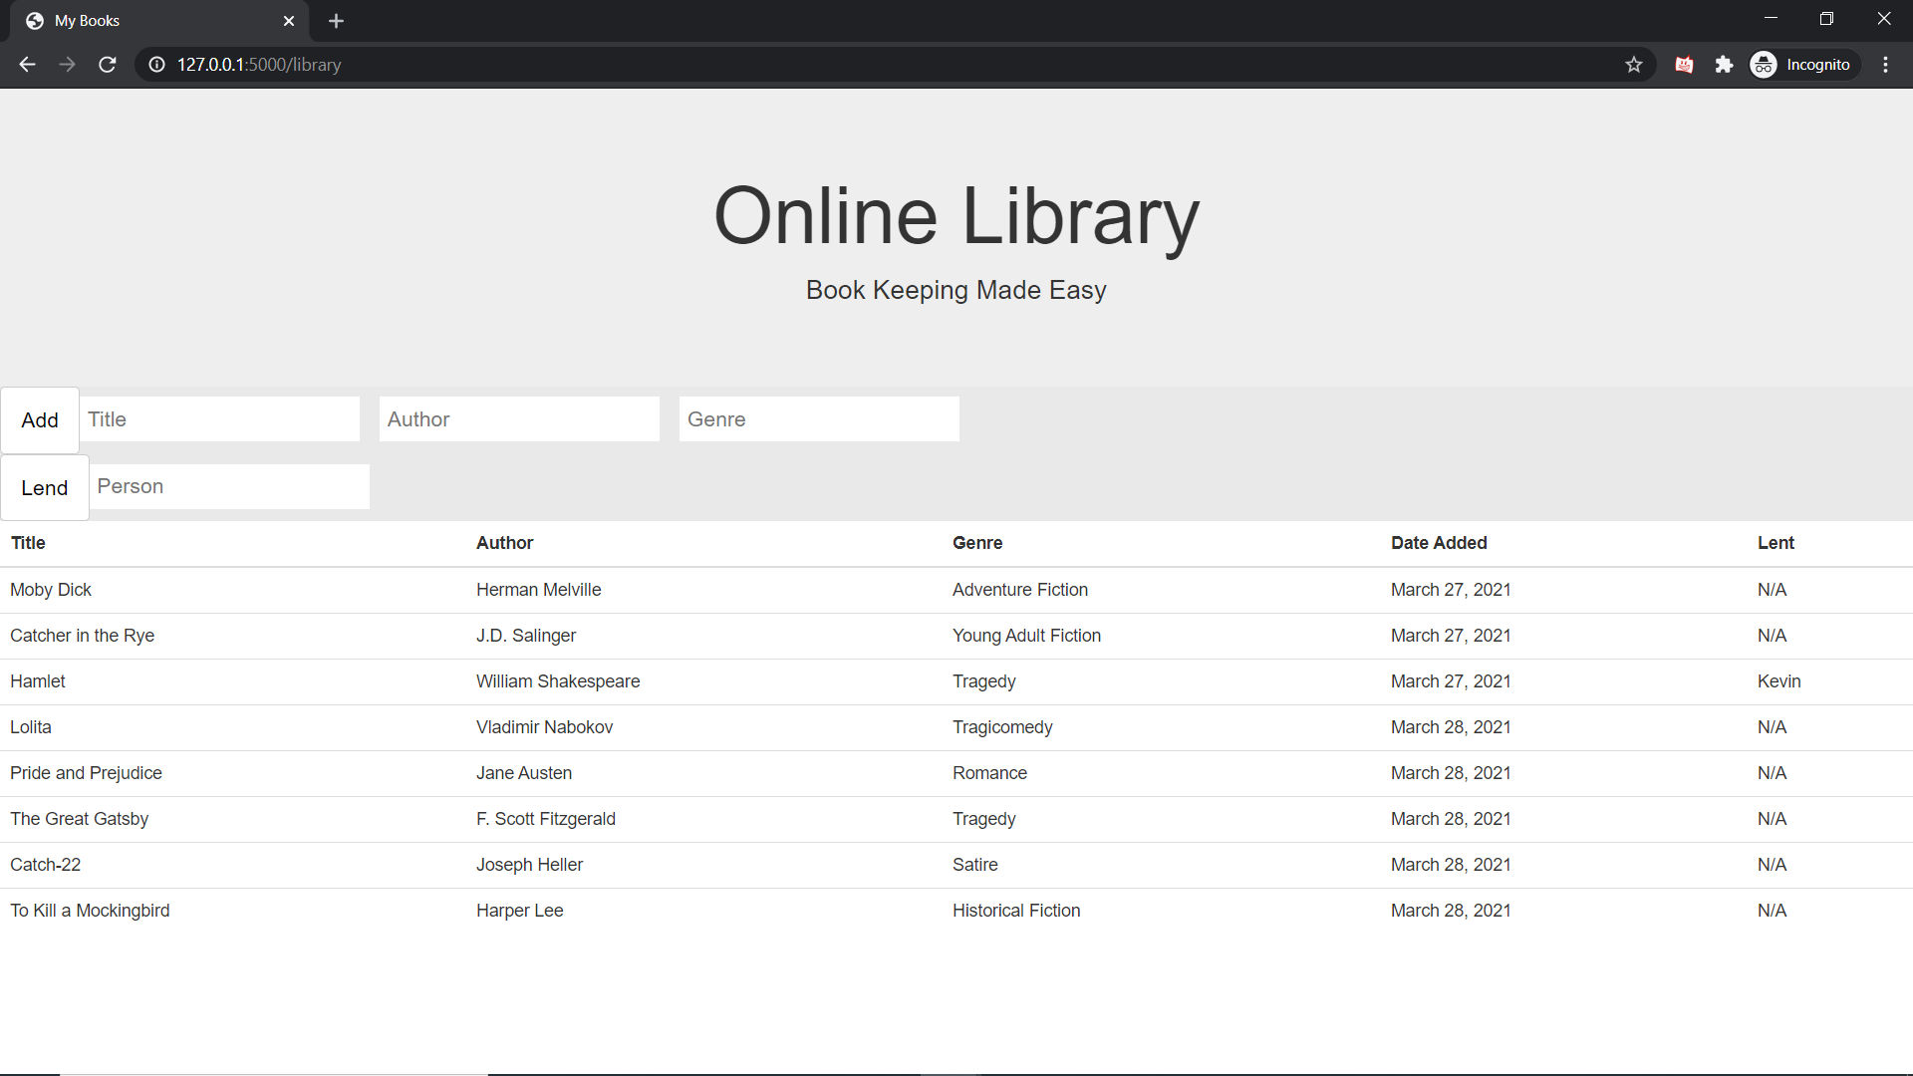1913x1076 pixels.
Task: Click the site information icon
Action: click(x=156, y=65)
